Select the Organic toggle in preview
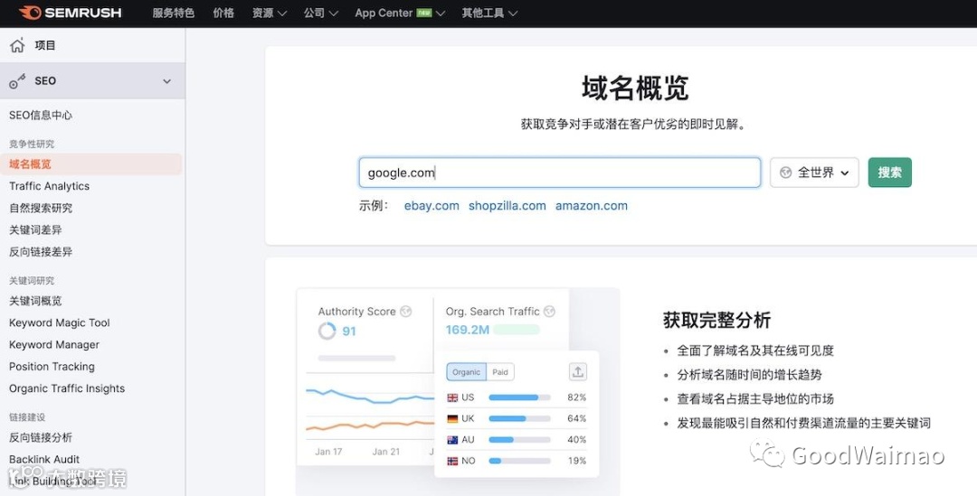 click(x=466, y=371)
